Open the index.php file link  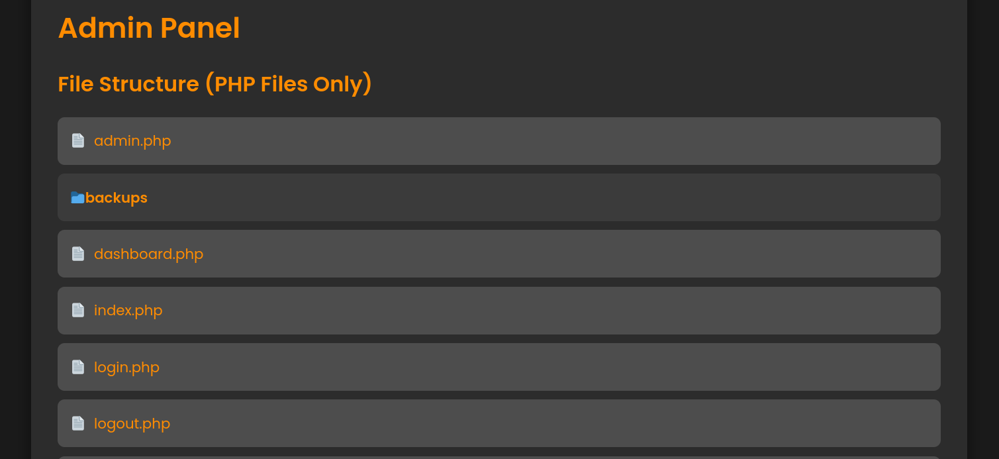(128, 310)
